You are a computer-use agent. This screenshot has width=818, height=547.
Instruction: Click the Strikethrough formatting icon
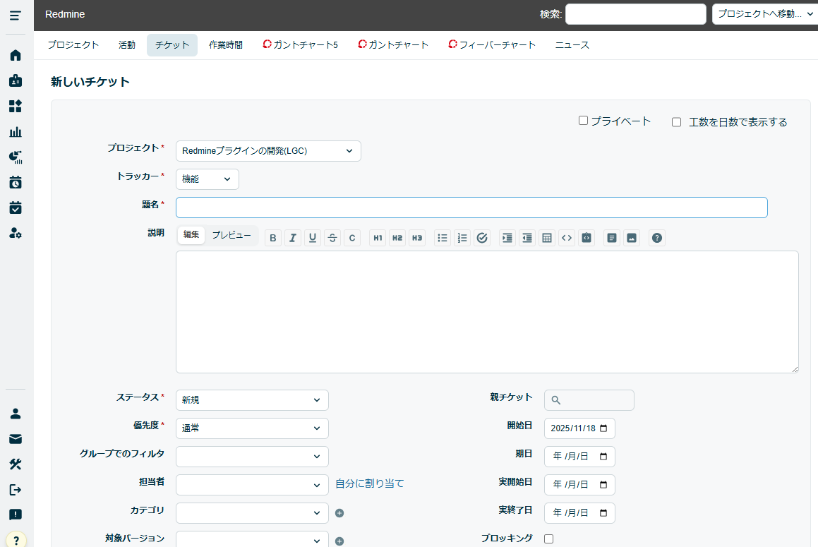(332, 238)
